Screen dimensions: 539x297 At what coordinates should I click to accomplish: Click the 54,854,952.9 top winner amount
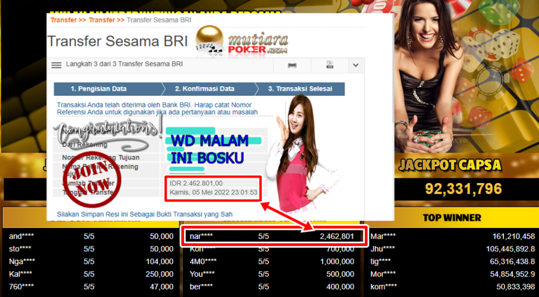(512, 274)
